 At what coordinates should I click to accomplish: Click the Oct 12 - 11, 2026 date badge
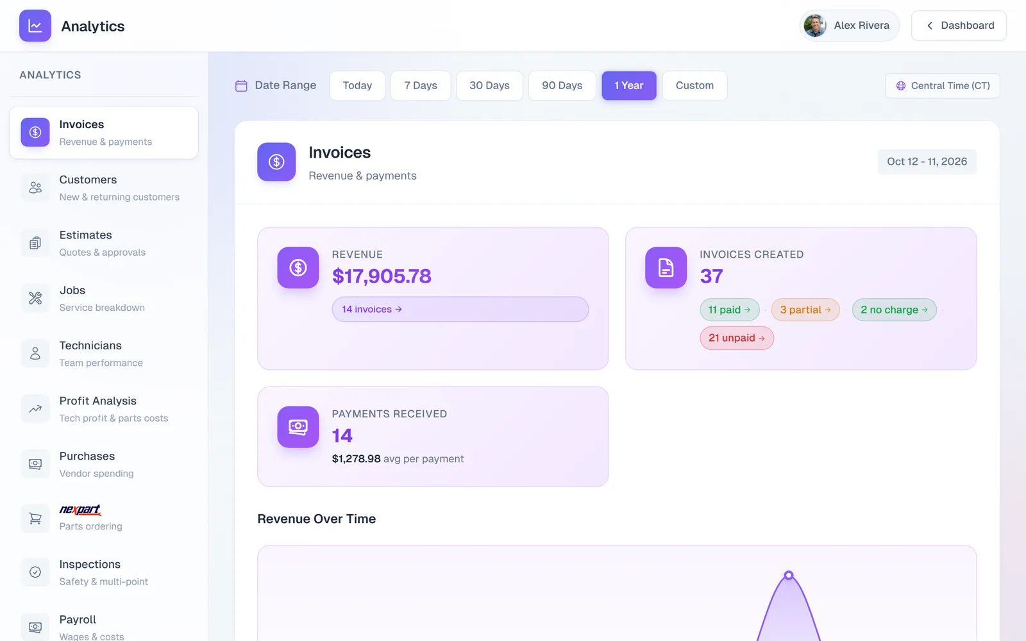[927, 162]
